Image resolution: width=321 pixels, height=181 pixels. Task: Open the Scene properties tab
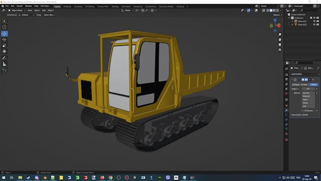(287, 89)
